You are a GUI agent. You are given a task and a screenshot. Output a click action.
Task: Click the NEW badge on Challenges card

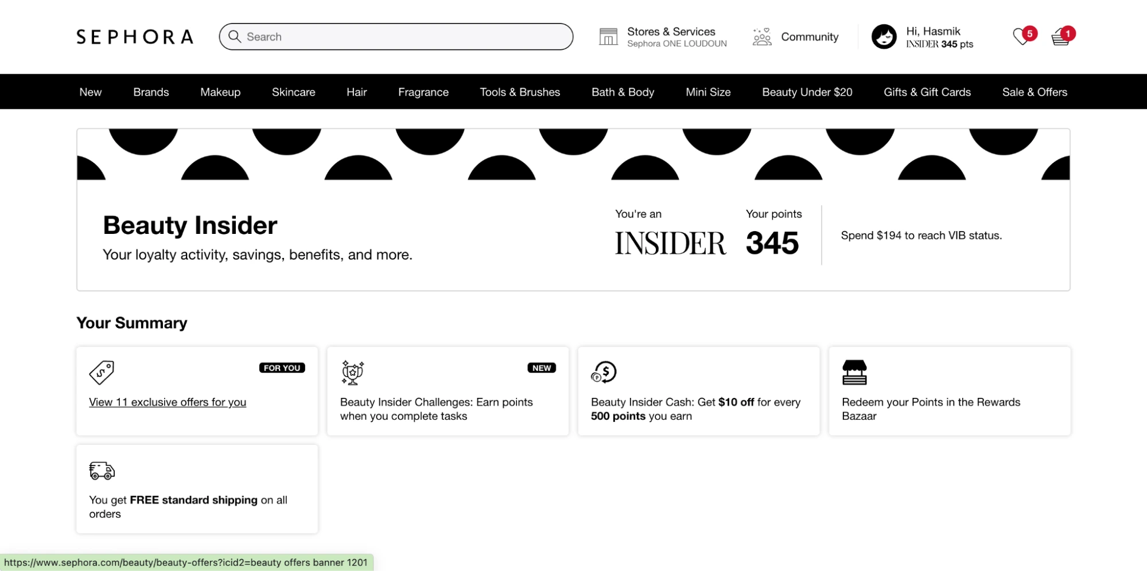point(542,368)
